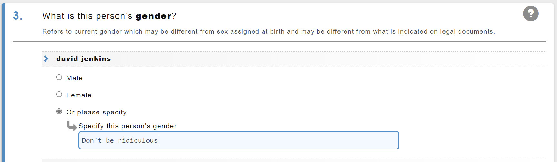Click the 'Female' option label

click(x=79, y=95)
